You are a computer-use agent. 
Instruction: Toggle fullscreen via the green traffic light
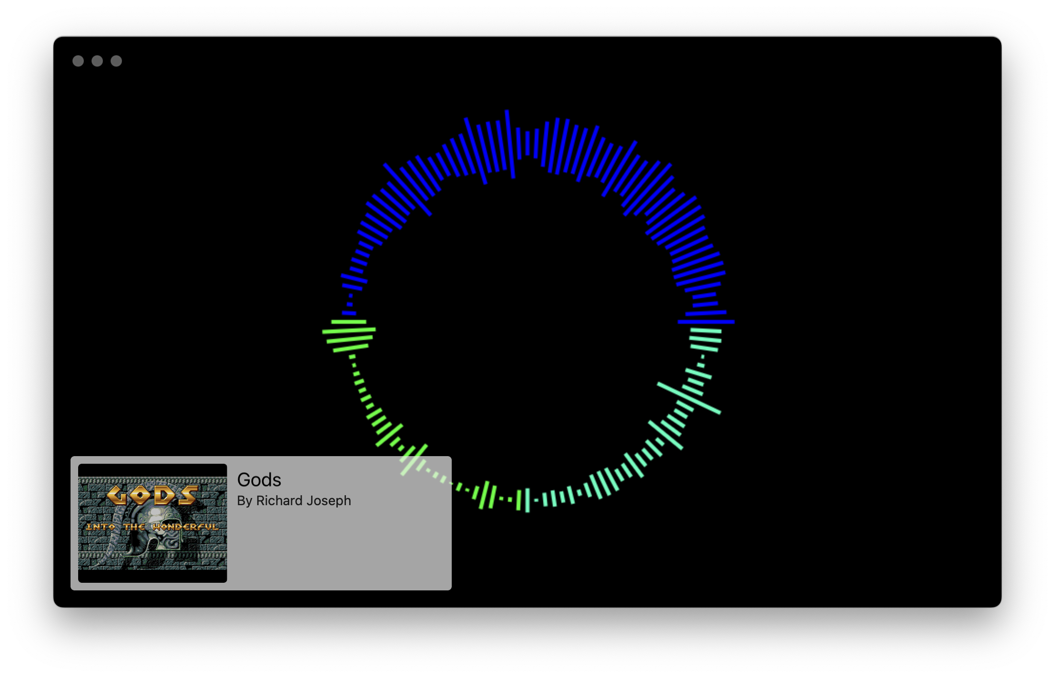(115, 61)
